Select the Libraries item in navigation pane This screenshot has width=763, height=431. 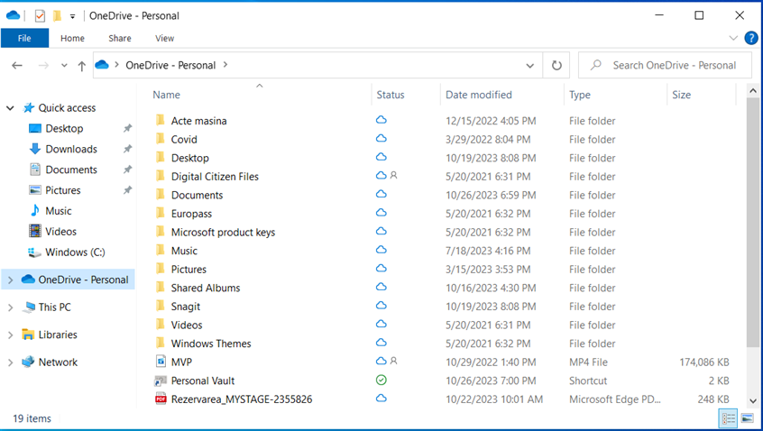pos(58,335)
